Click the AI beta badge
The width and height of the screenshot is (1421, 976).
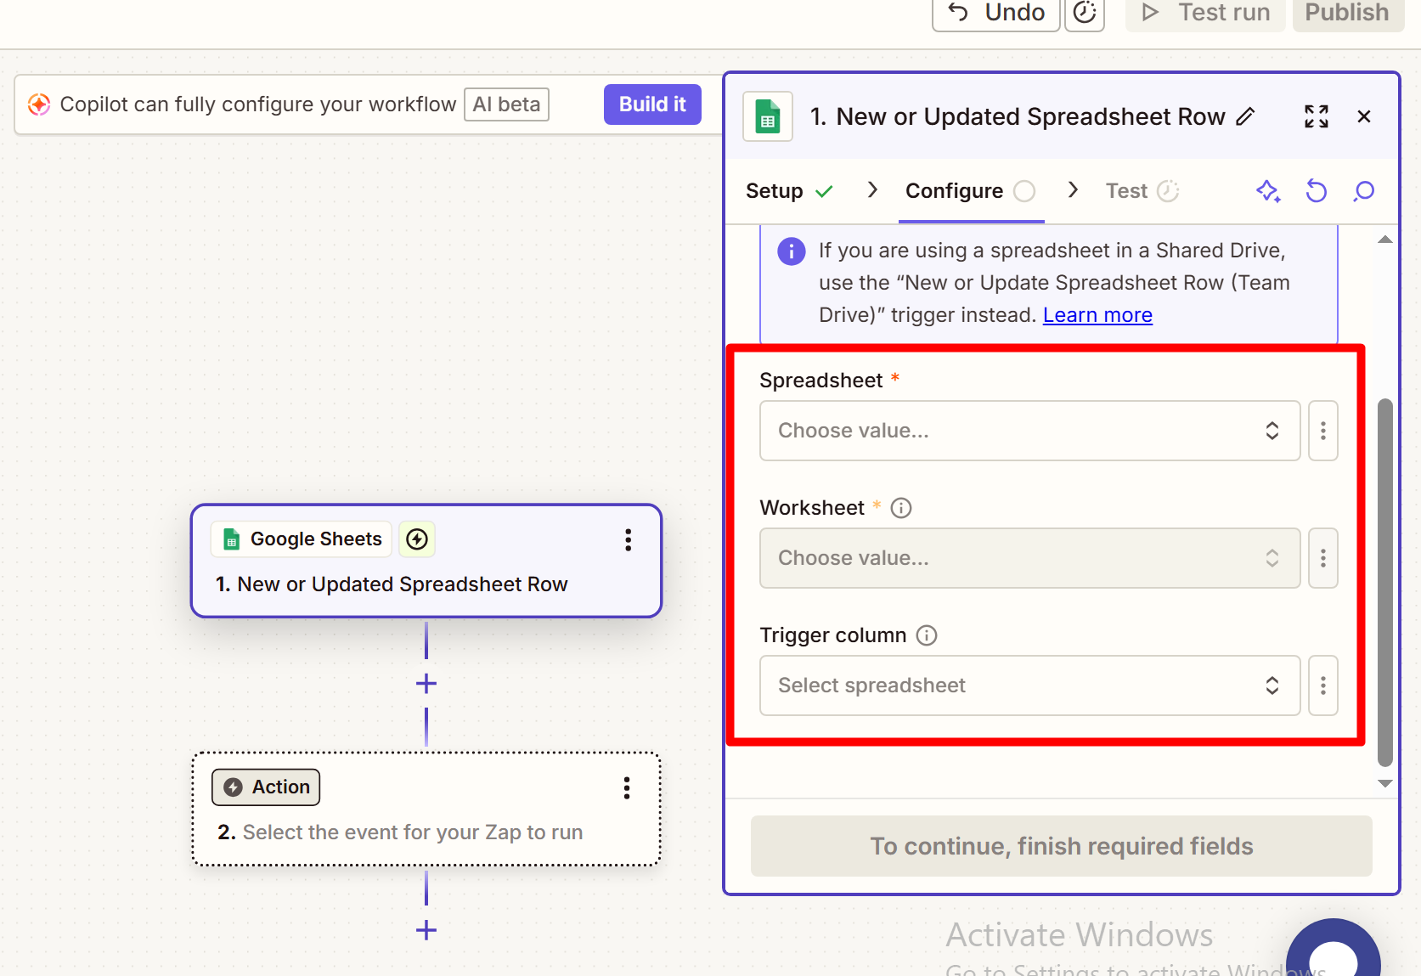pyautogui.click(x=506, y=104)
